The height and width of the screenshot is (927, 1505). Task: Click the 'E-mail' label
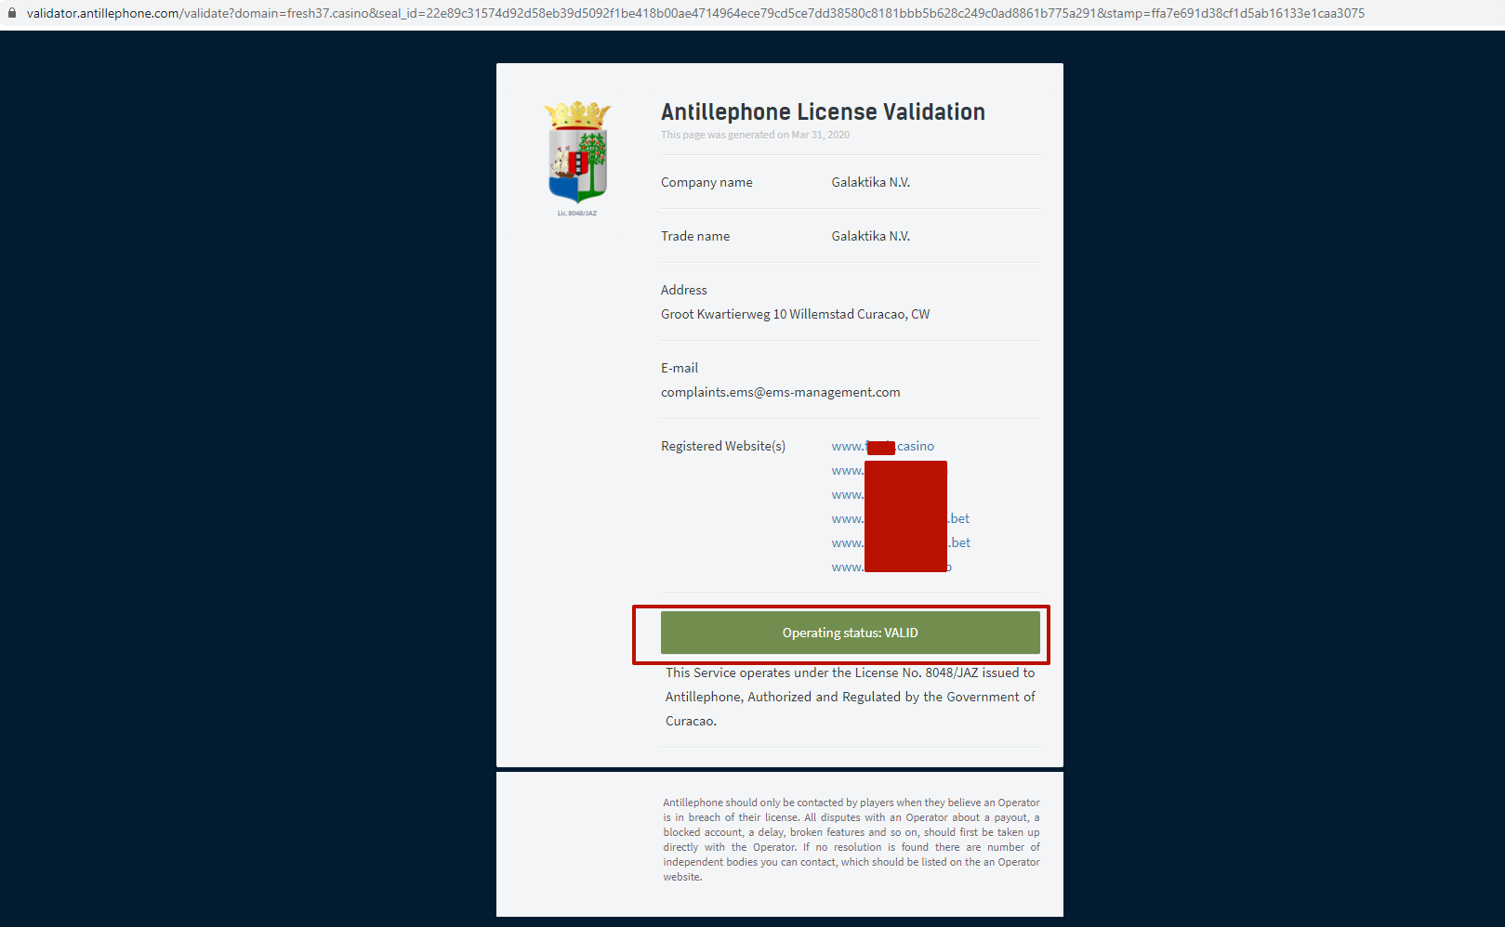(x=680, y=368)
